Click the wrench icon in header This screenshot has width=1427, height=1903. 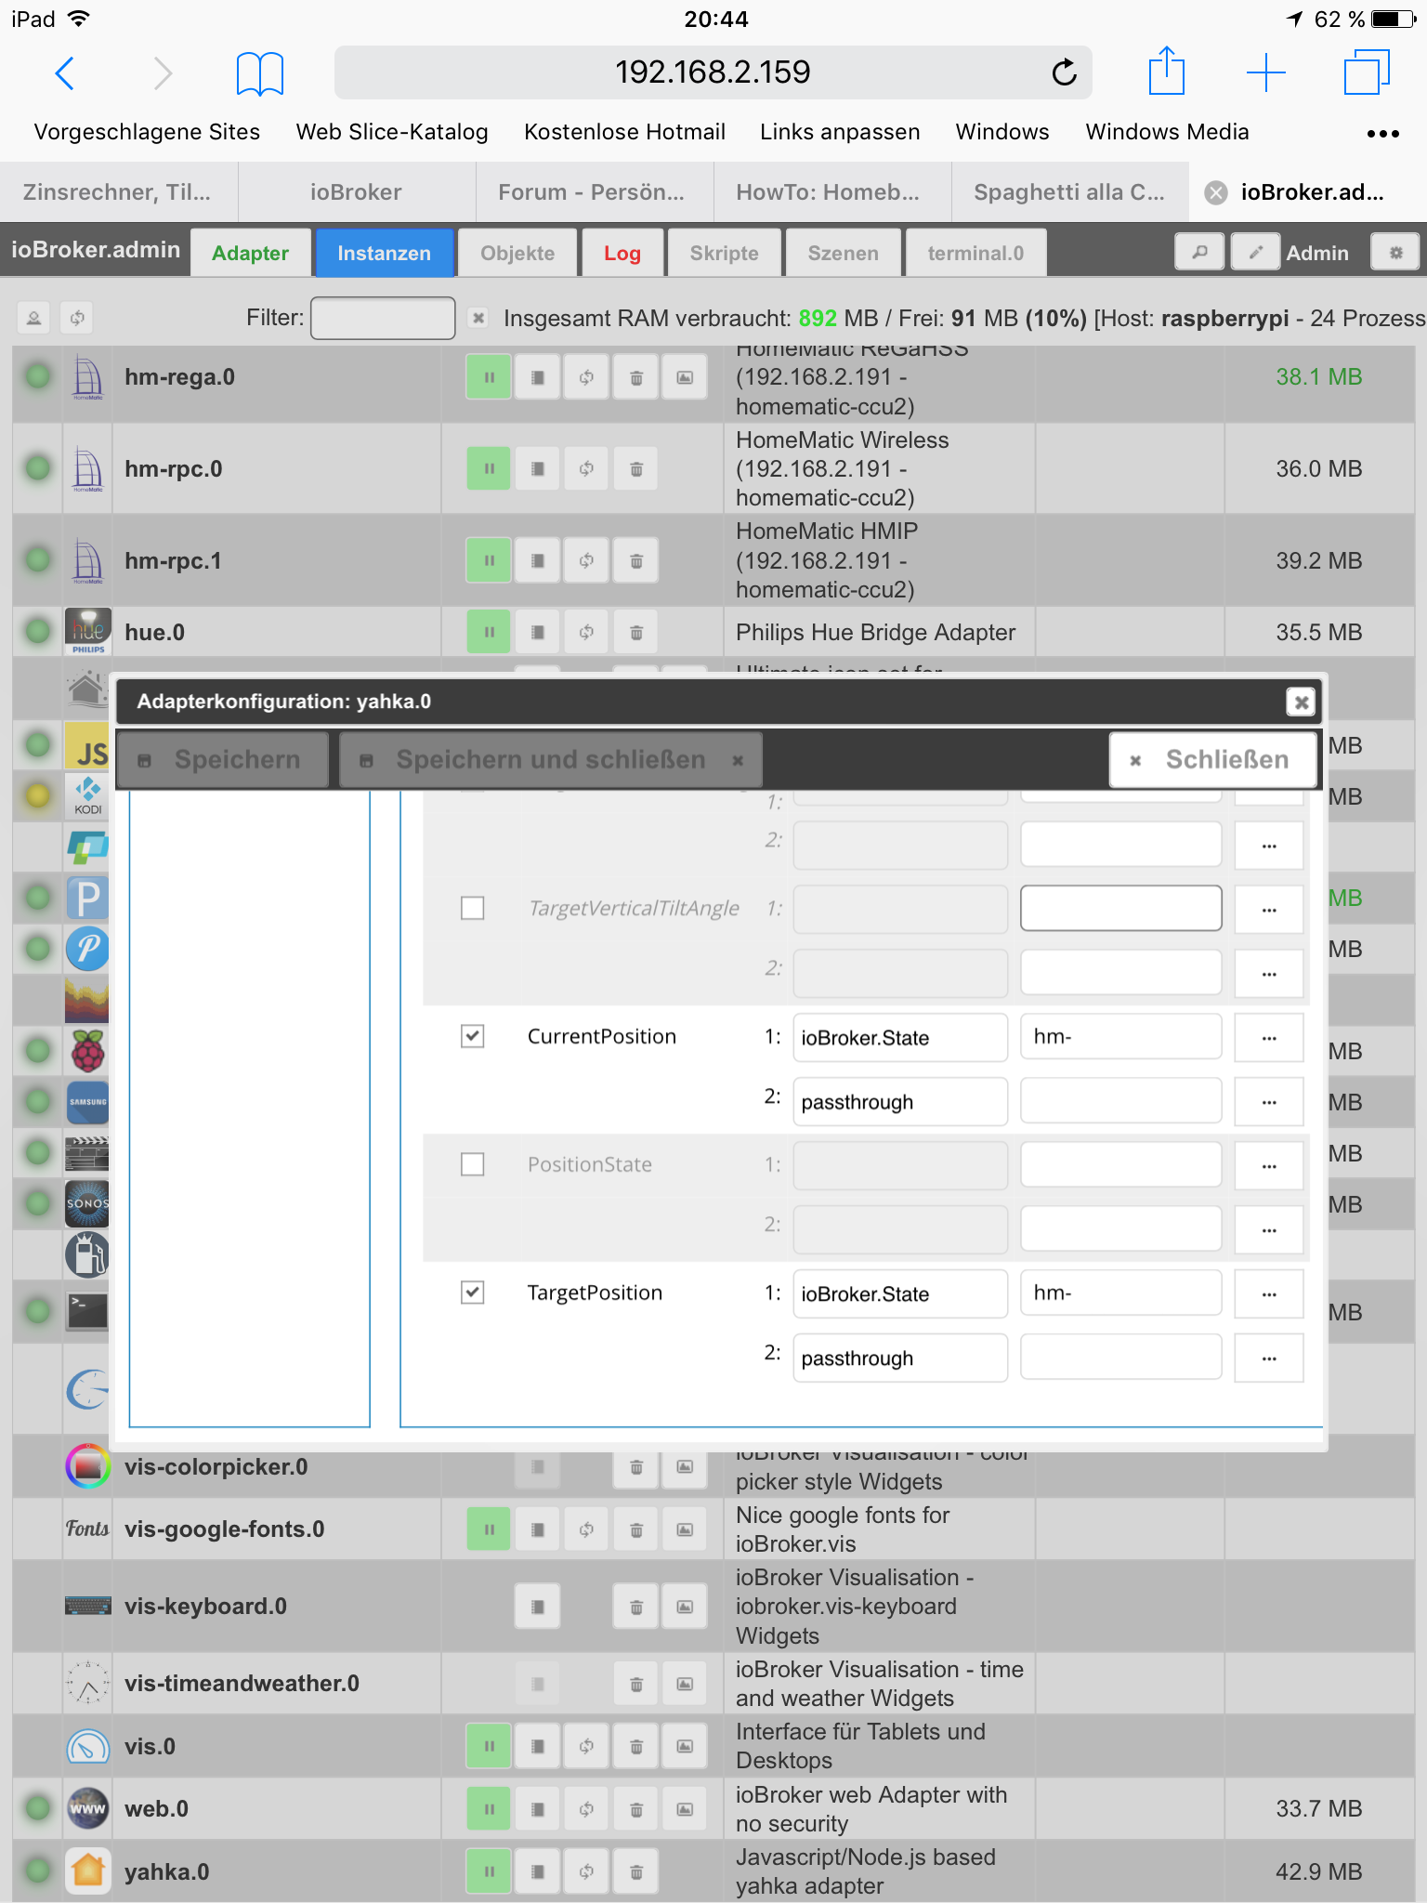(1199, 253)
